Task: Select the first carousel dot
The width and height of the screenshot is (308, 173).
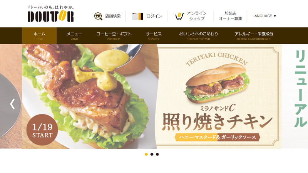Action: click(x=146, y=155)
